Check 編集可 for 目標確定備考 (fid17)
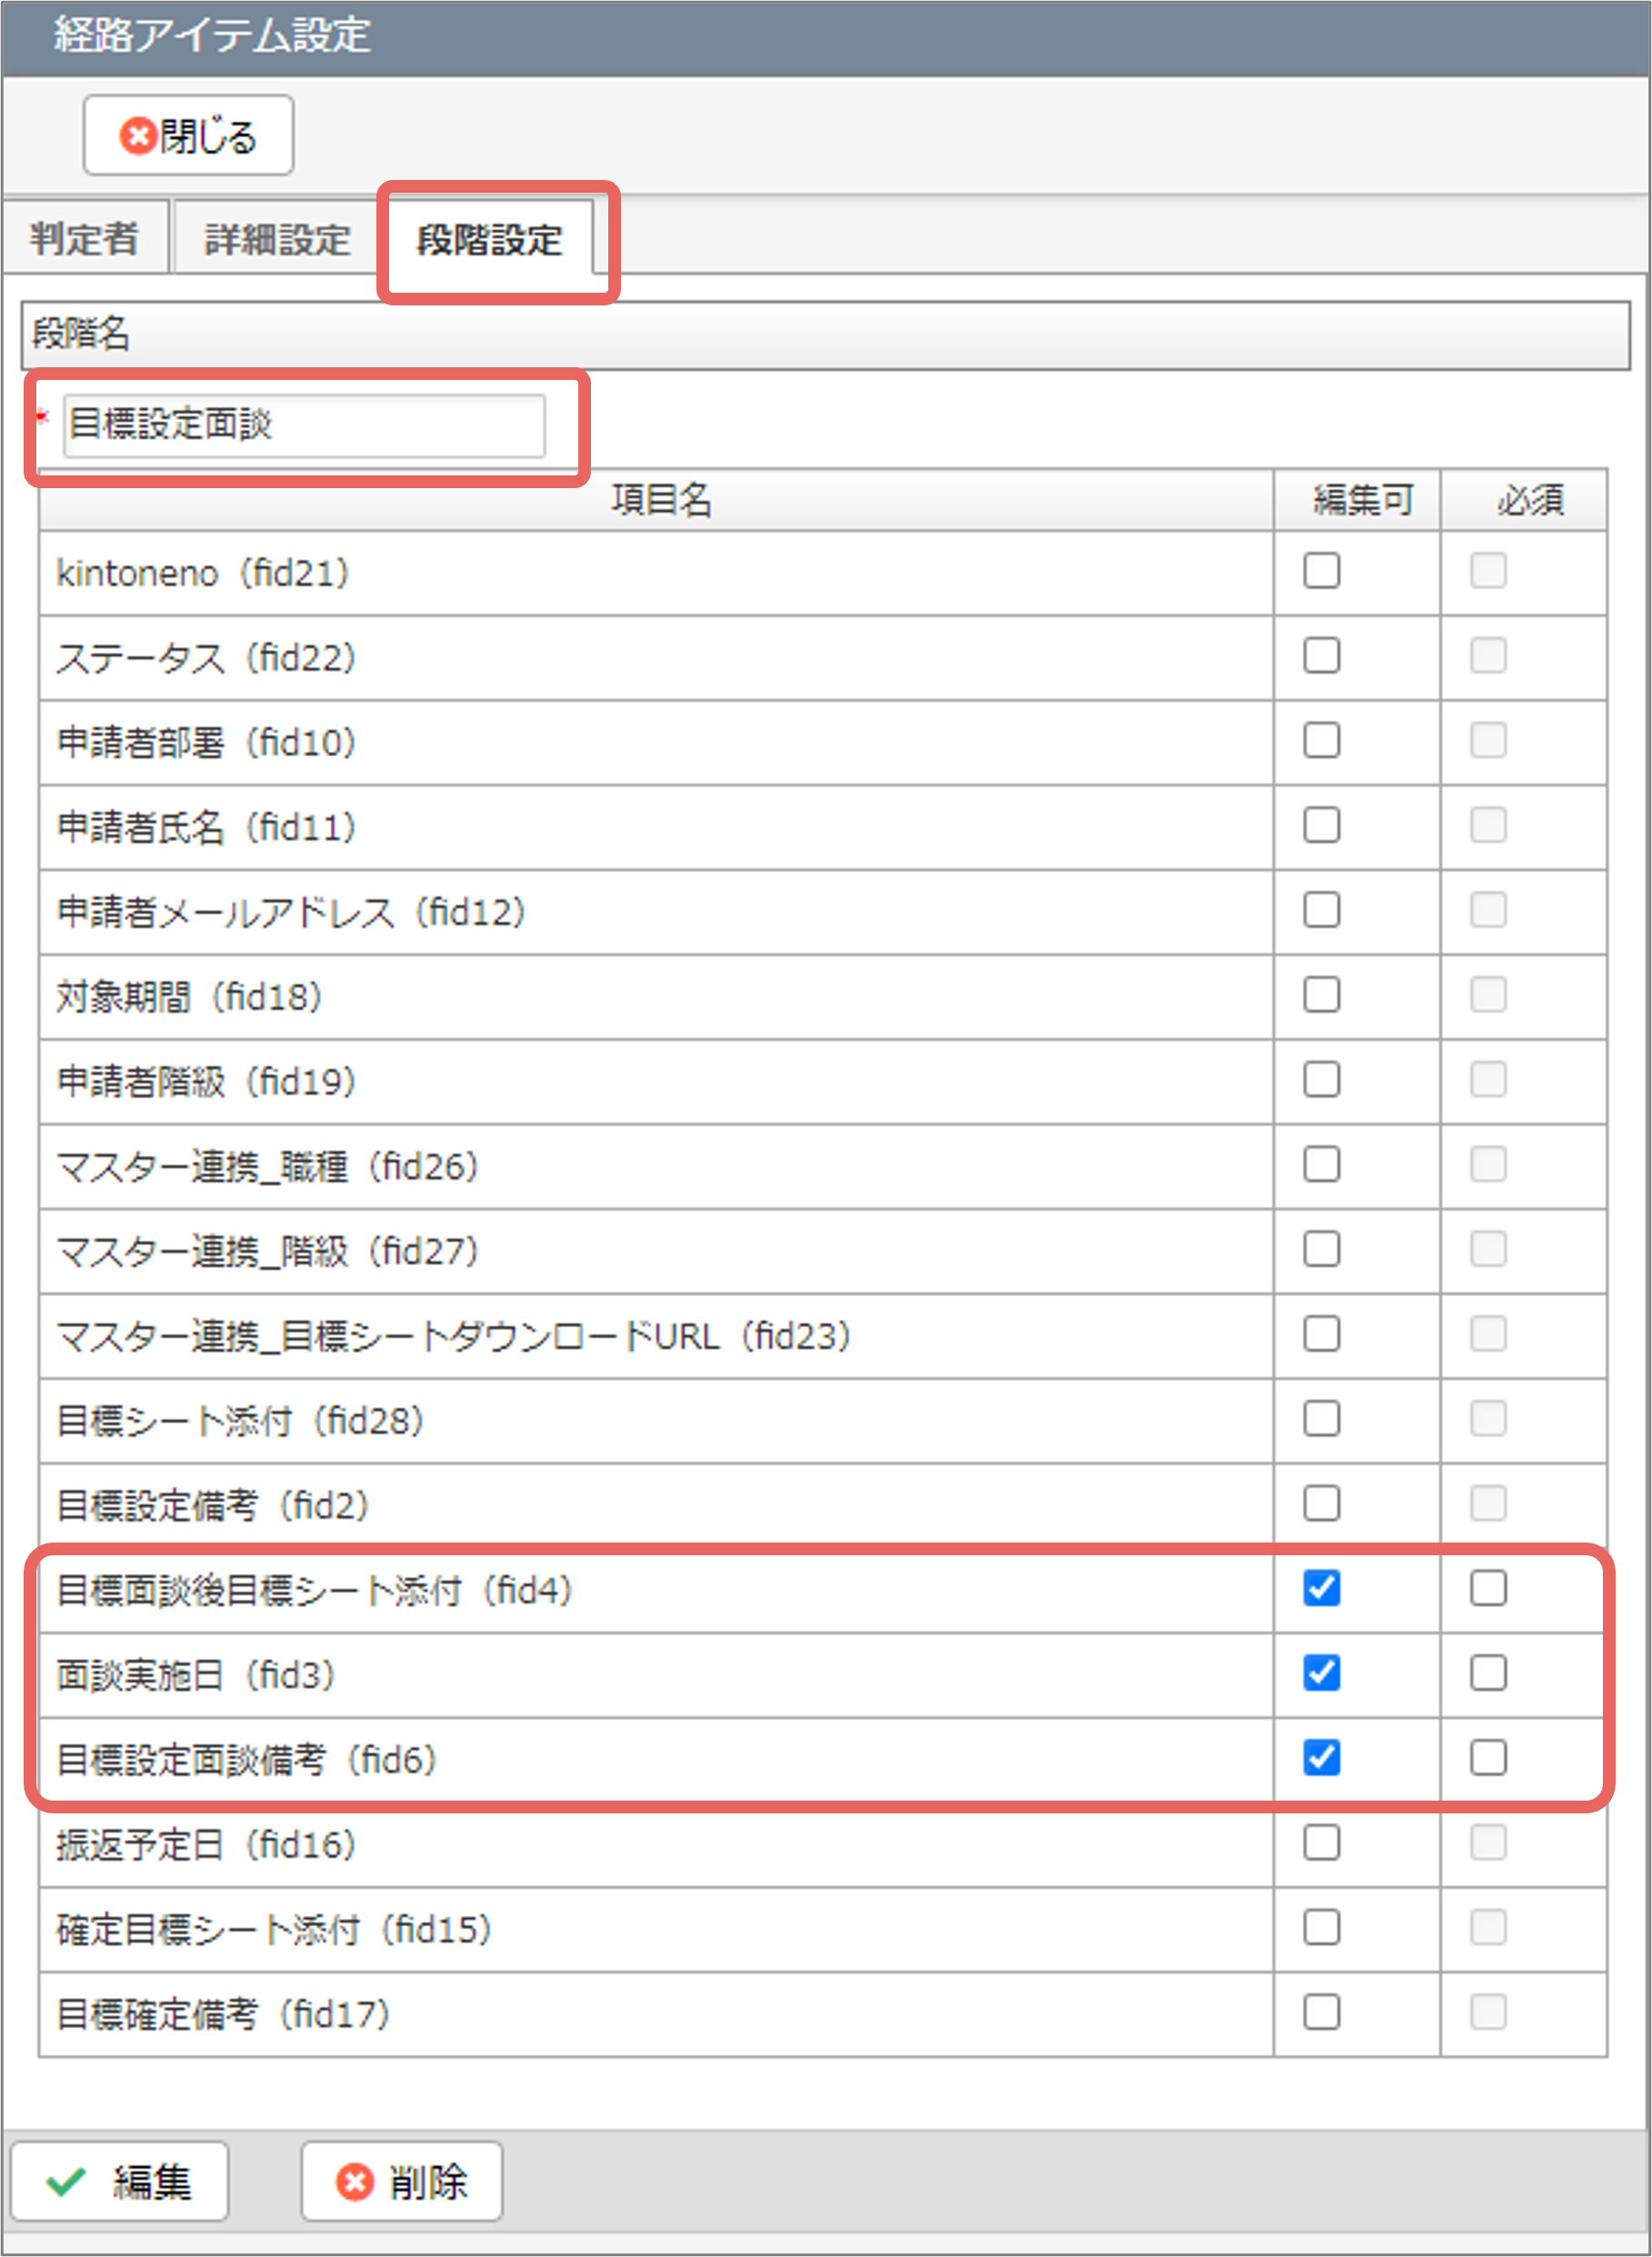Image resolution: width=1652 pixels, height=2257 pixels. tap(1321, 2012)
